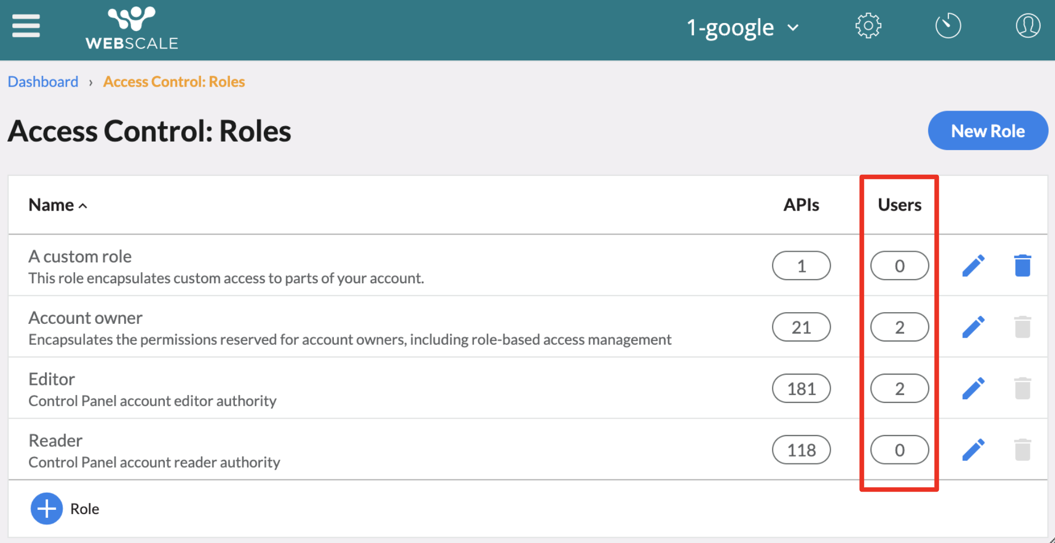Image resolution: width=1055 pixels, height=543 pixels.
Task: Edit the A custom role entry
Action: 973,266
